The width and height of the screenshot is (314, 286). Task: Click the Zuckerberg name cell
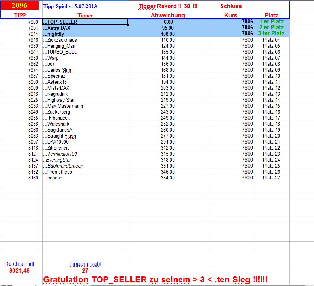(85, 112)
